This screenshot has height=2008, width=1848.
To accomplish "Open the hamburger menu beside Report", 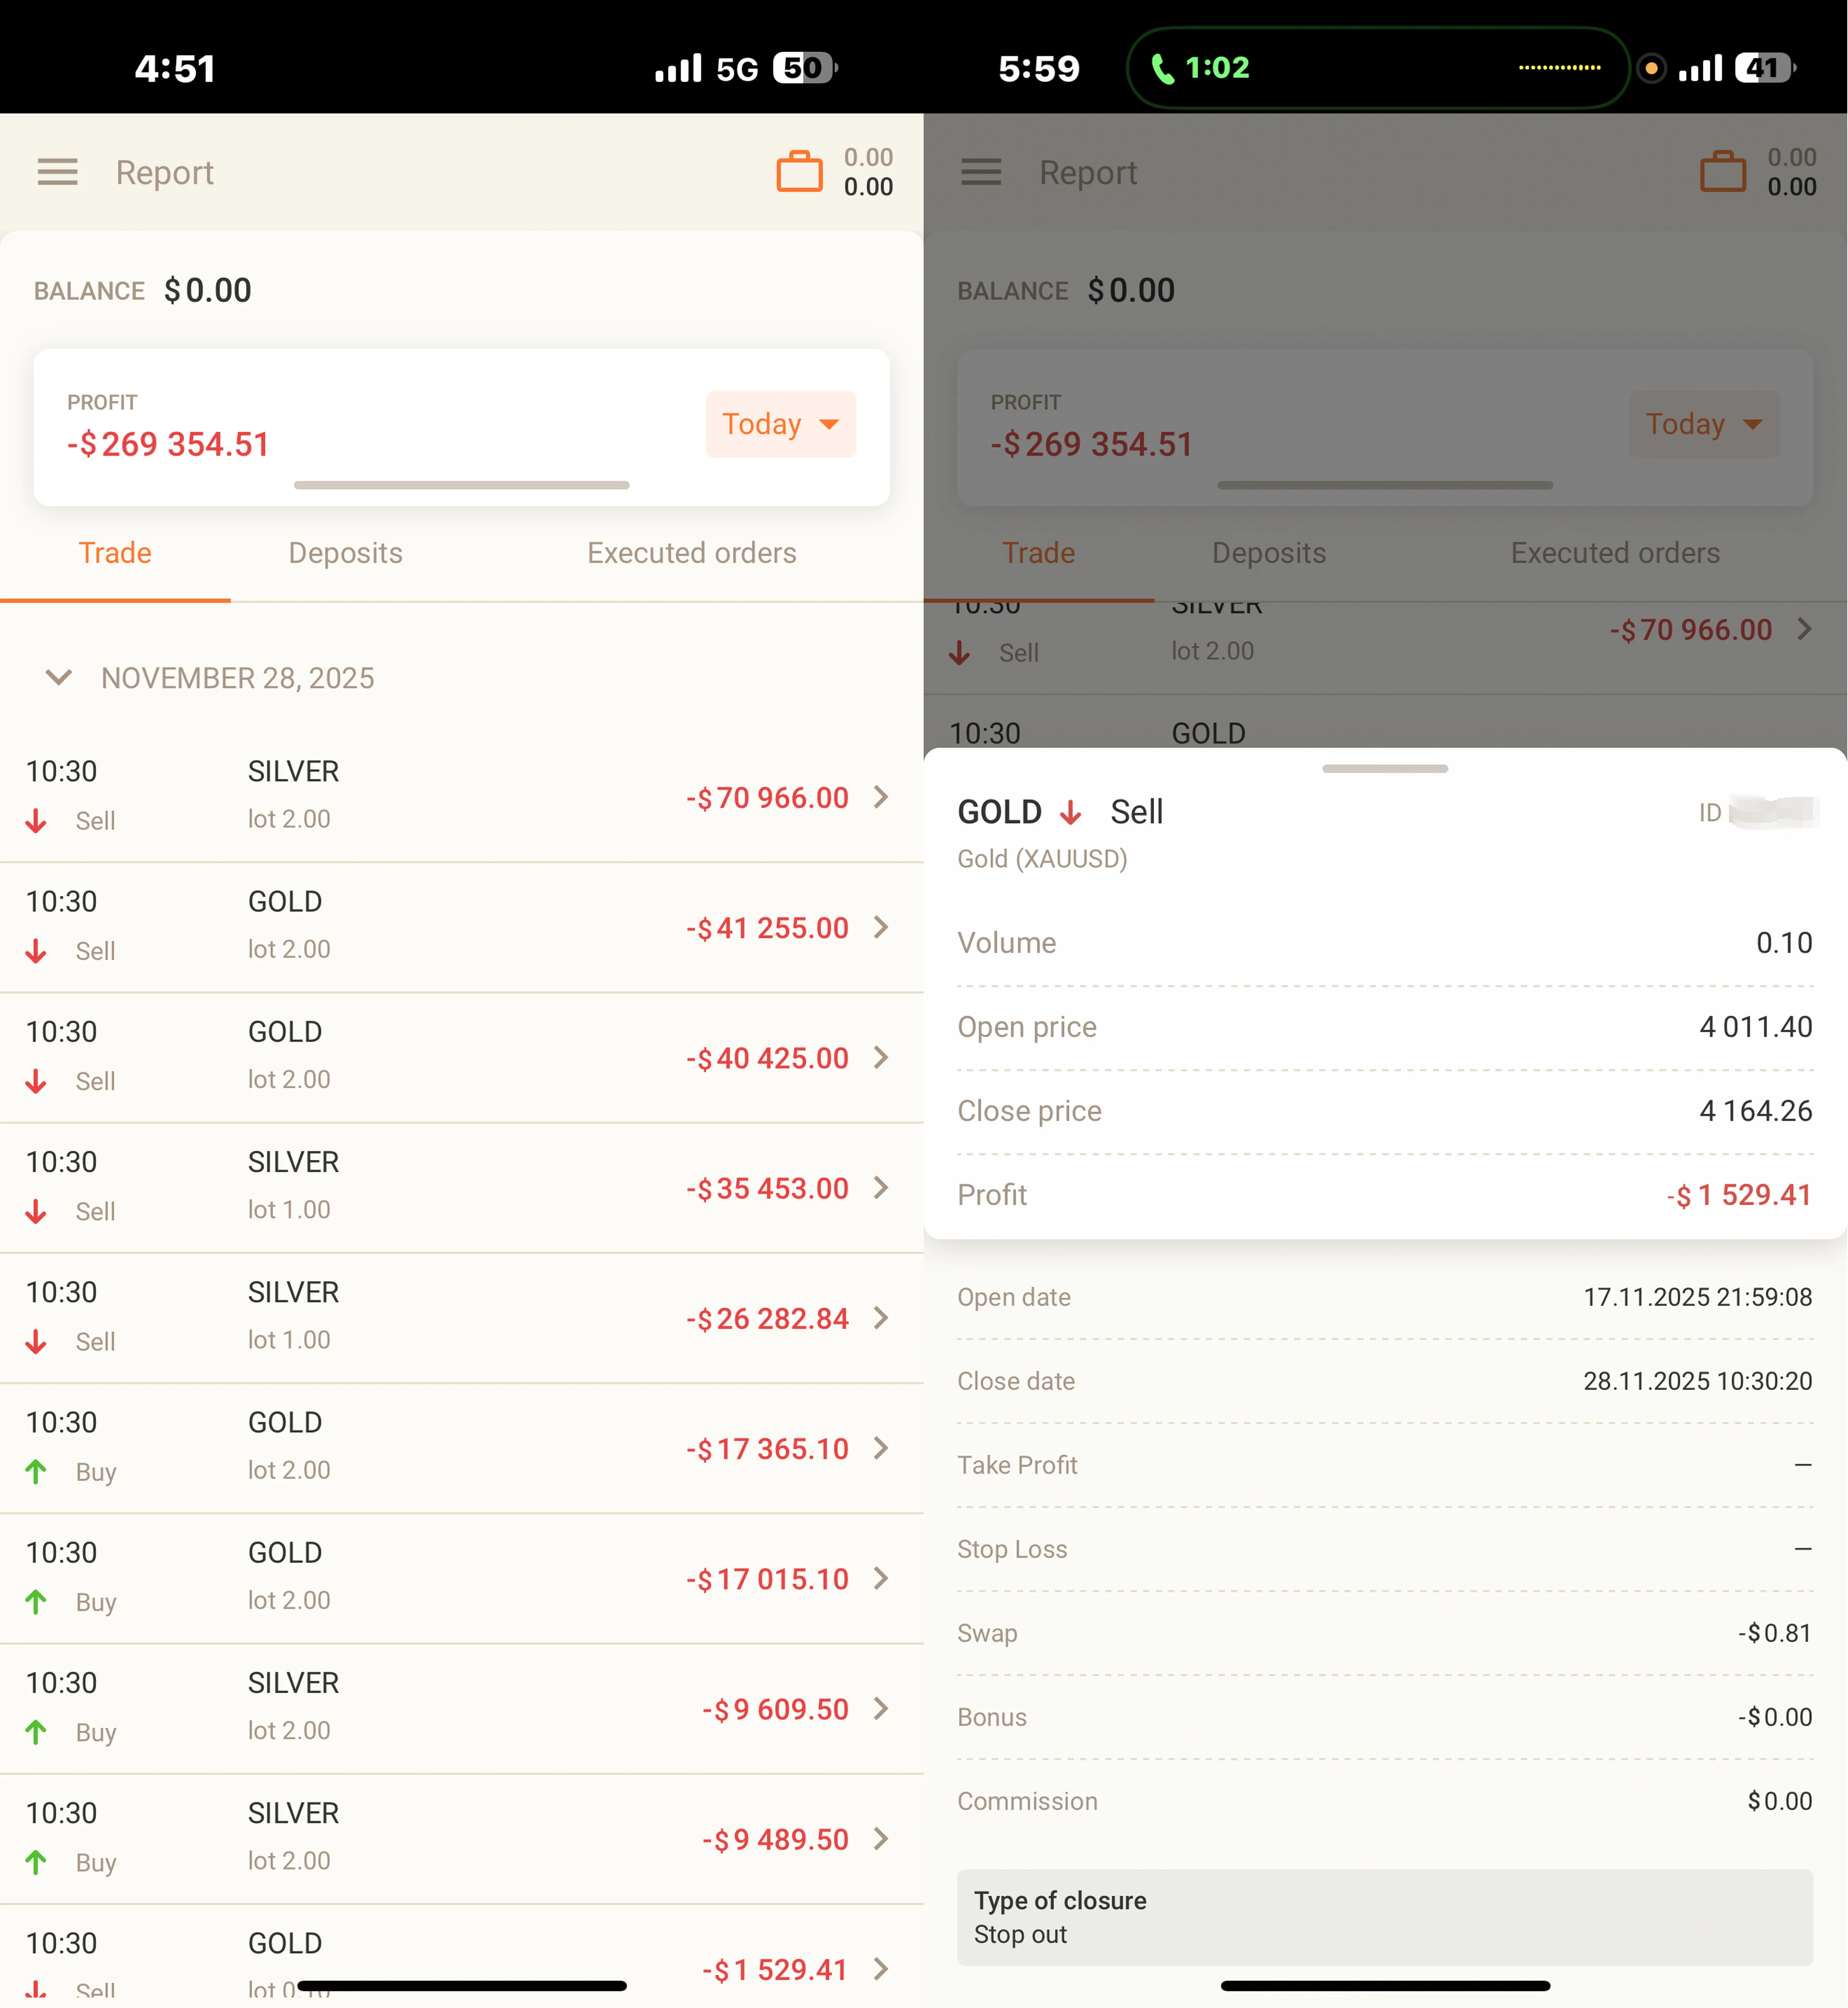I will point(57,172).
